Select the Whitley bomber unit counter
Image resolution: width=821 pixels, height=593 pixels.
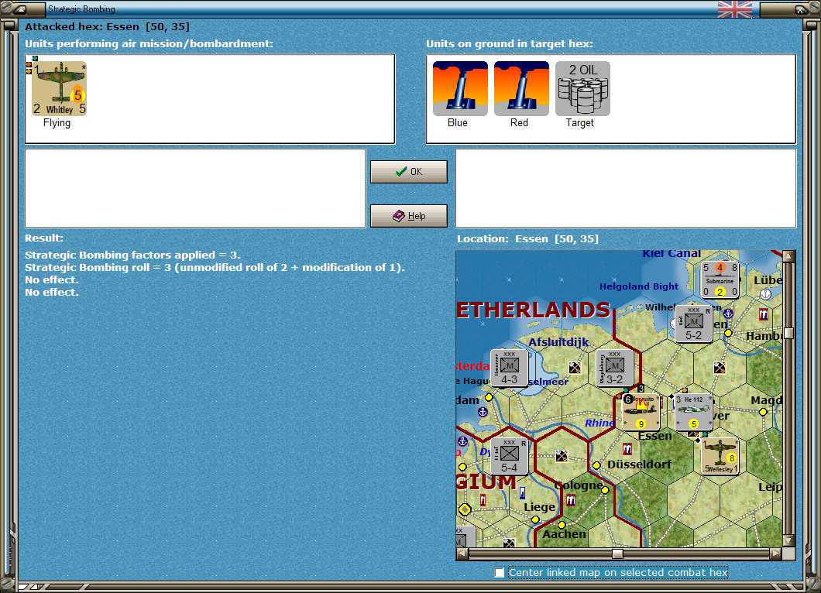59,88
